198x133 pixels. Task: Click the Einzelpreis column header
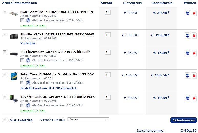(132, 3)
